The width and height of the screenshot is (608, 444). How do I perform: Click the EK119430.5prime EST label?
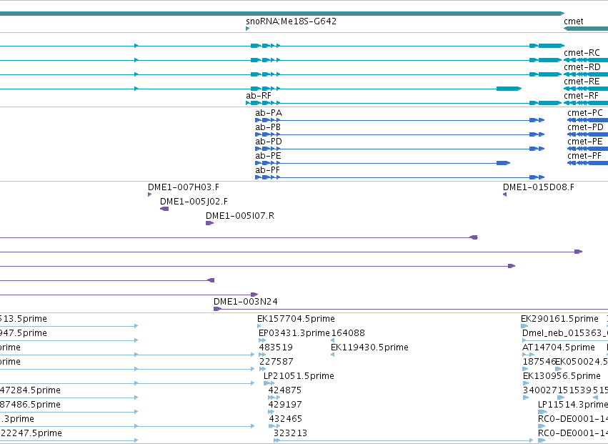click(x=369, y=347)
